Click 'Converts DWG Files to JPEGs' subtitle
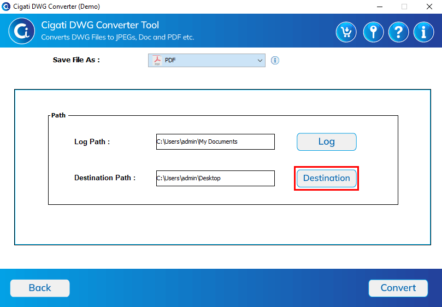442x307 pixels. coord(118,37)
